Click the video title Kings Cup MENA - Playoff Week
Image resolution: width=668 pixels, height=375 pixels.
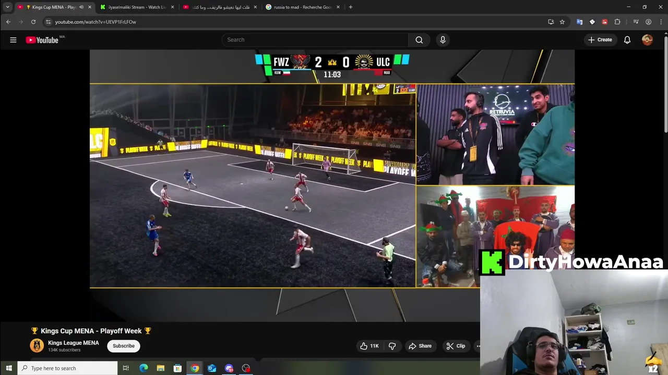[x=91, y=331]
